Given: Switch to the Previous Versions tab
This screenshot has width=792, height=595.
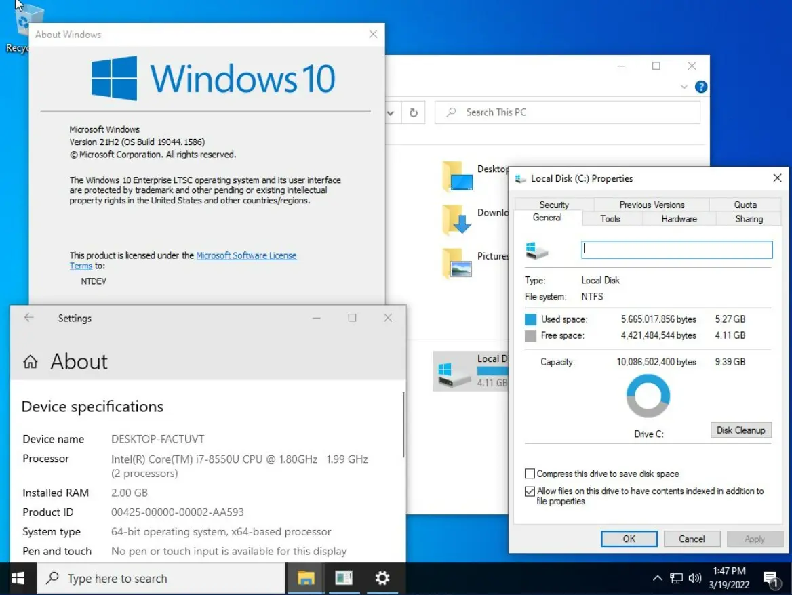Looking at the screenshot, I should click(652, 205).
